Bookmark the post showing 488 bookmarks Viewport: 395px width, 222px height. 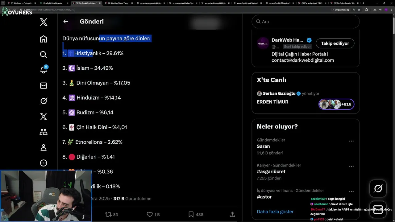coord(191,214)
